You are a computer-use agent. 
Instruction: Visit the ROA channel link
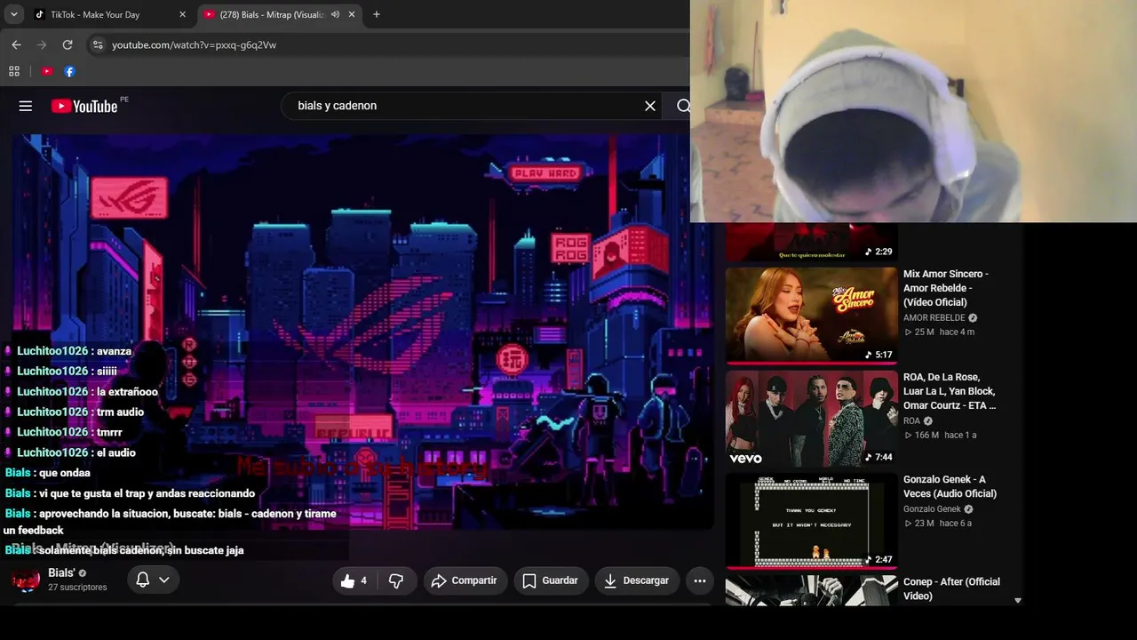coord(912,421)
